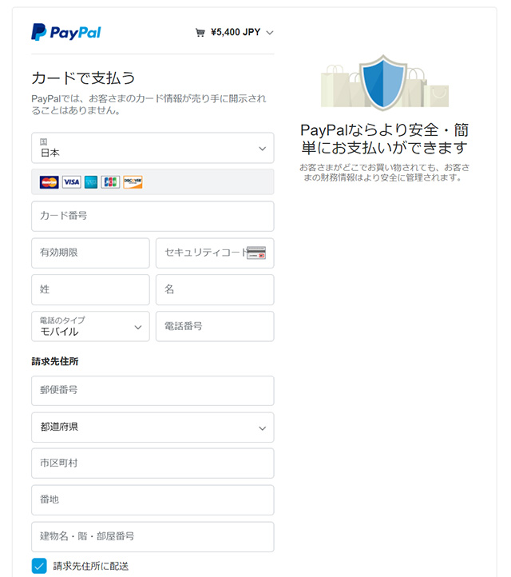Click the American Express card logo
511x577 pixels.
click(x=91, y=181)
